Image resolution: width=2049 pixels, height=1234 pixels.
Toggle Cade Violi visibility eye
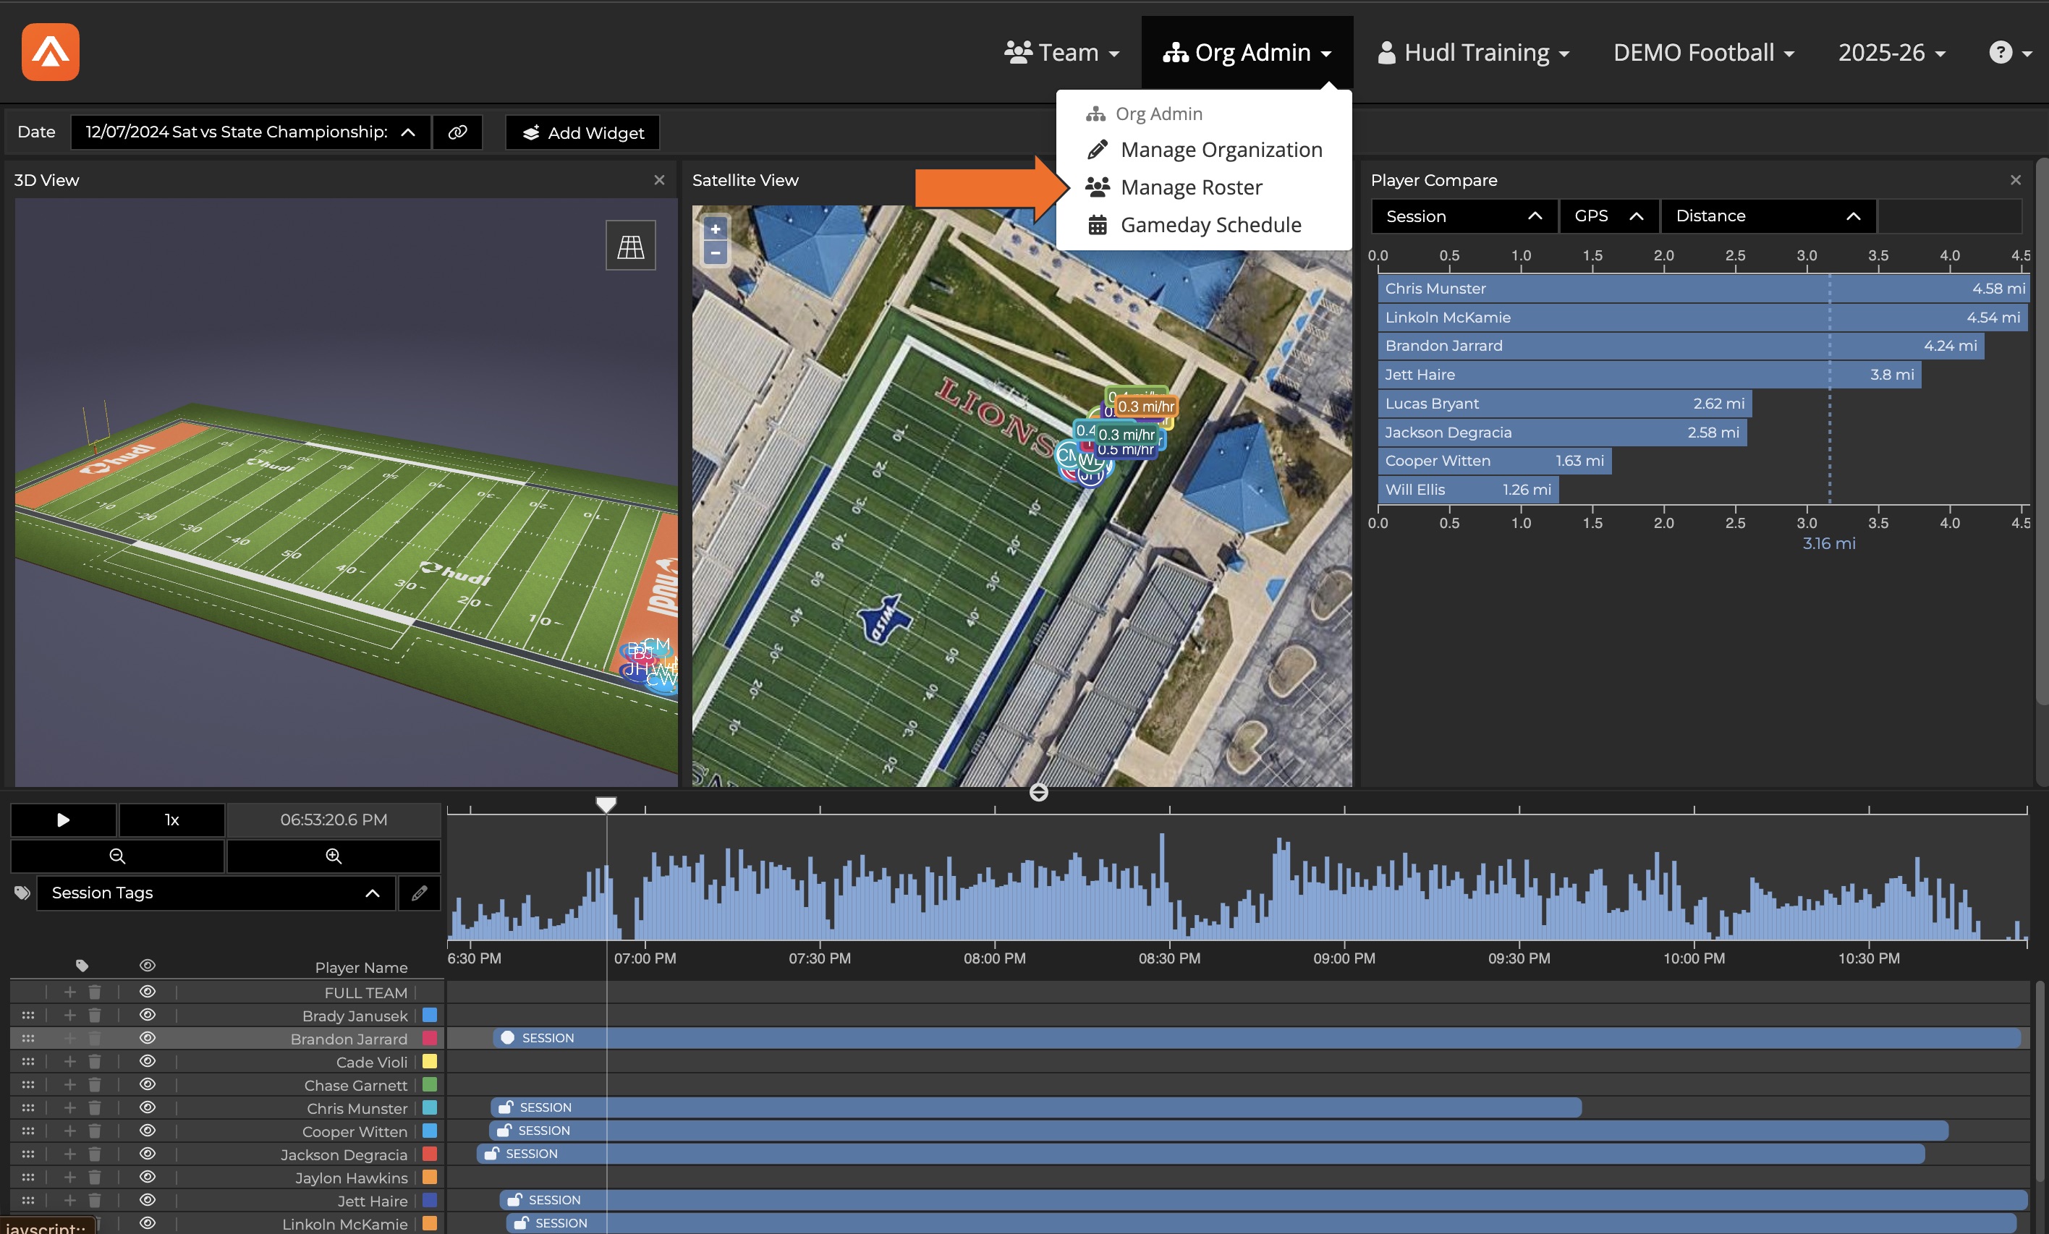(147, 1062)
